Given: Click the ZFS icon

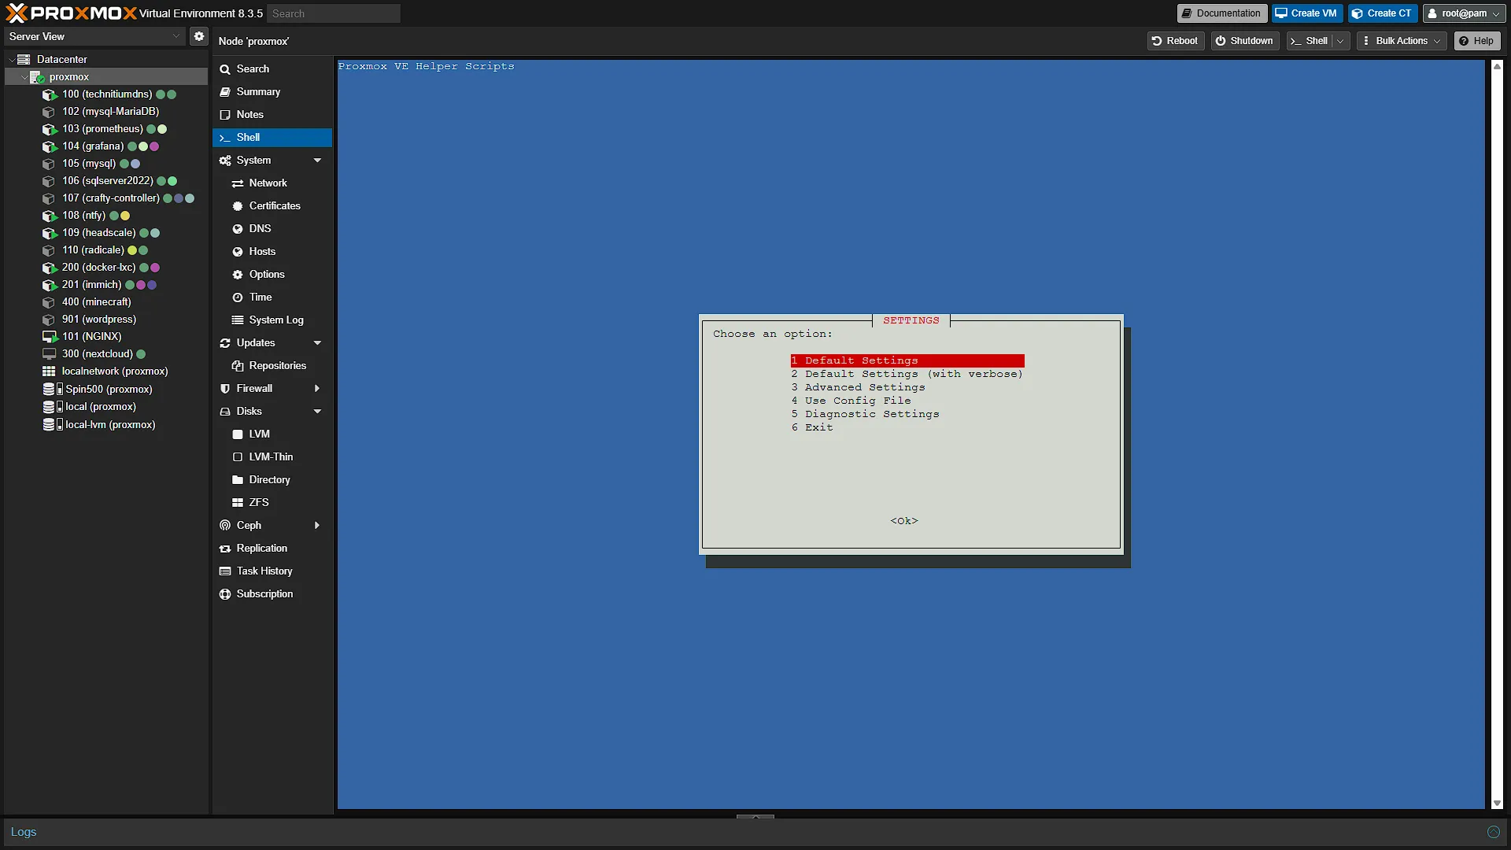Looking at the screenshot, I should tap(238, 503).
